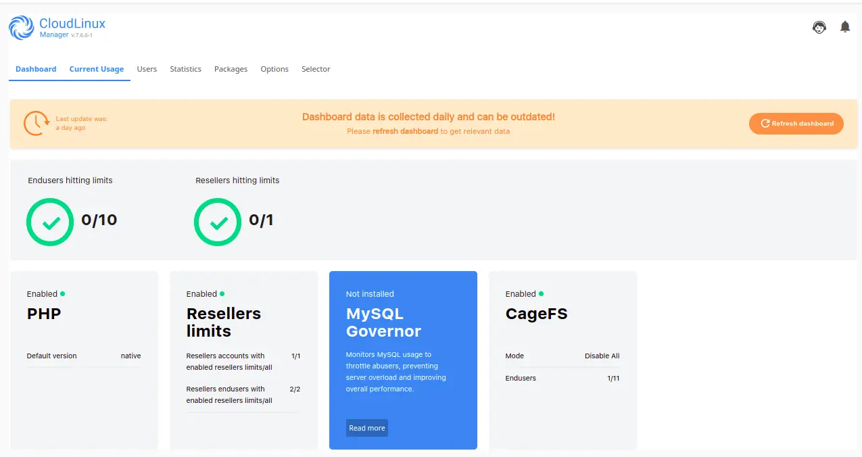
Task: Click MySQL Governor description paragraph
Action: [x=396, y=372]
